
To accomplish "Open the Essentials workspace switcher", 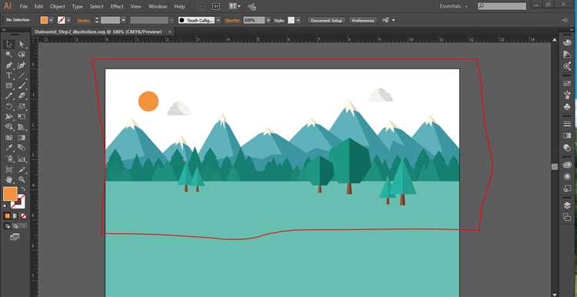I will pyautogui.click(x=453, y=6).
